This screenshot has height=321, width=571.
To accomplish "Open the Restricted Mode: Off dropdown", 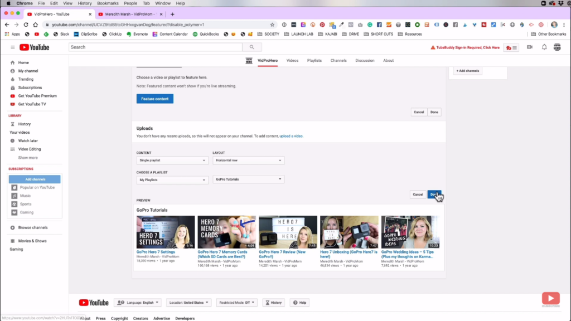I will (236, 303).
